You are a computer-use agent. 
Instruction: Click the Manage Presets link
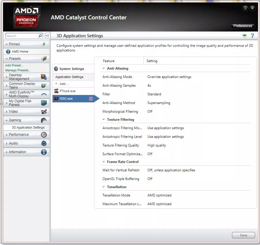click(18, 70)
